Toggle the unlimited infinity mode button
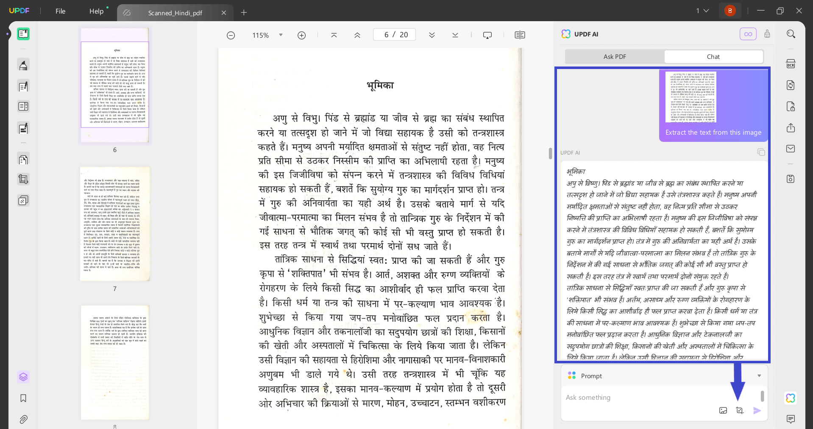The width and height of the screenshot is (813, 429). point(748,34)
